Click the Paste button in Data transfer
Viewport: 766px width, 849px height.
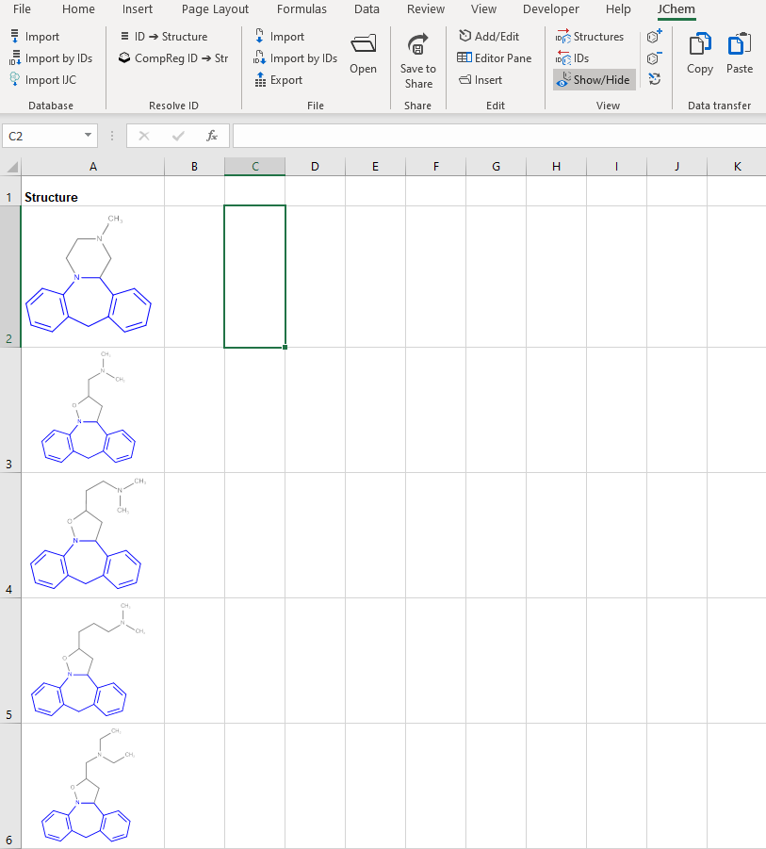(739, 57)
